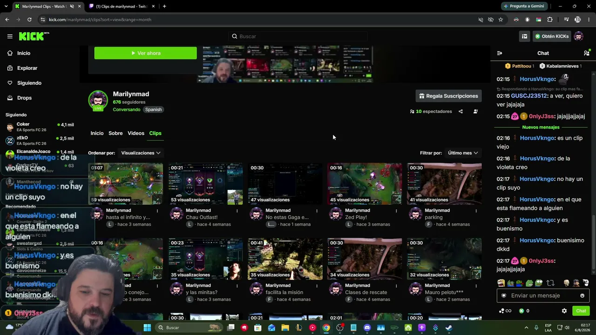Open the Inicio channel tab

click(97, 133)
